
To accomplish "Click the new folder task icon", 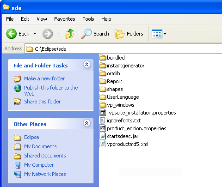I will click(18, 78).
